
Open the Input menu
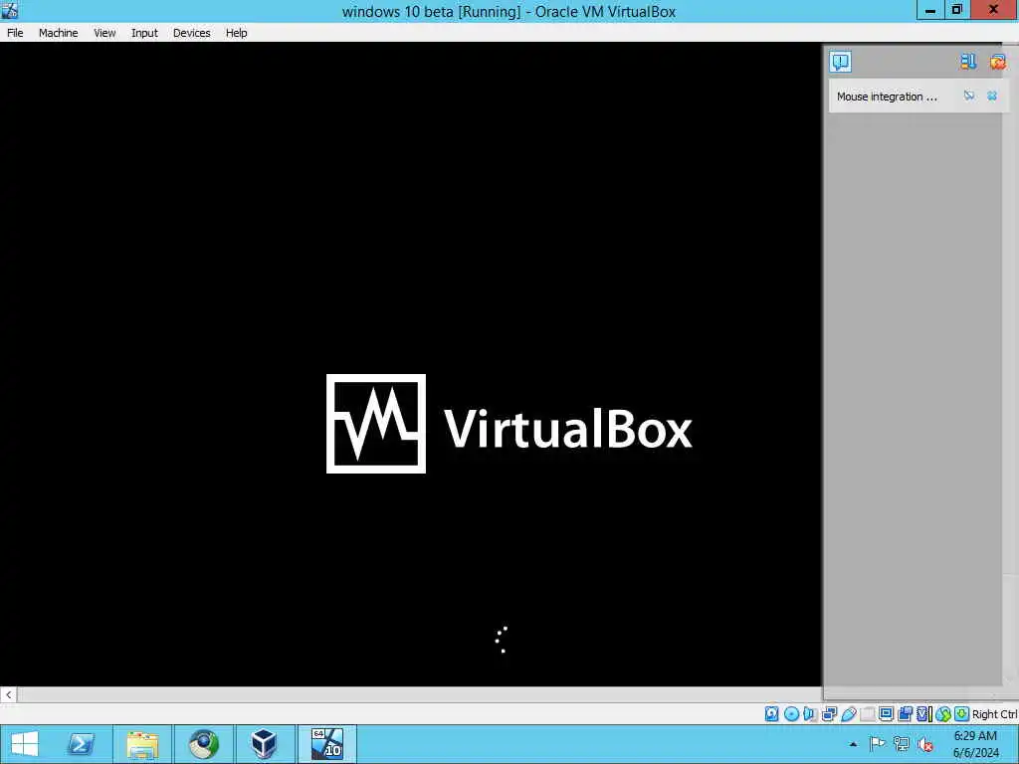(144, 33)
